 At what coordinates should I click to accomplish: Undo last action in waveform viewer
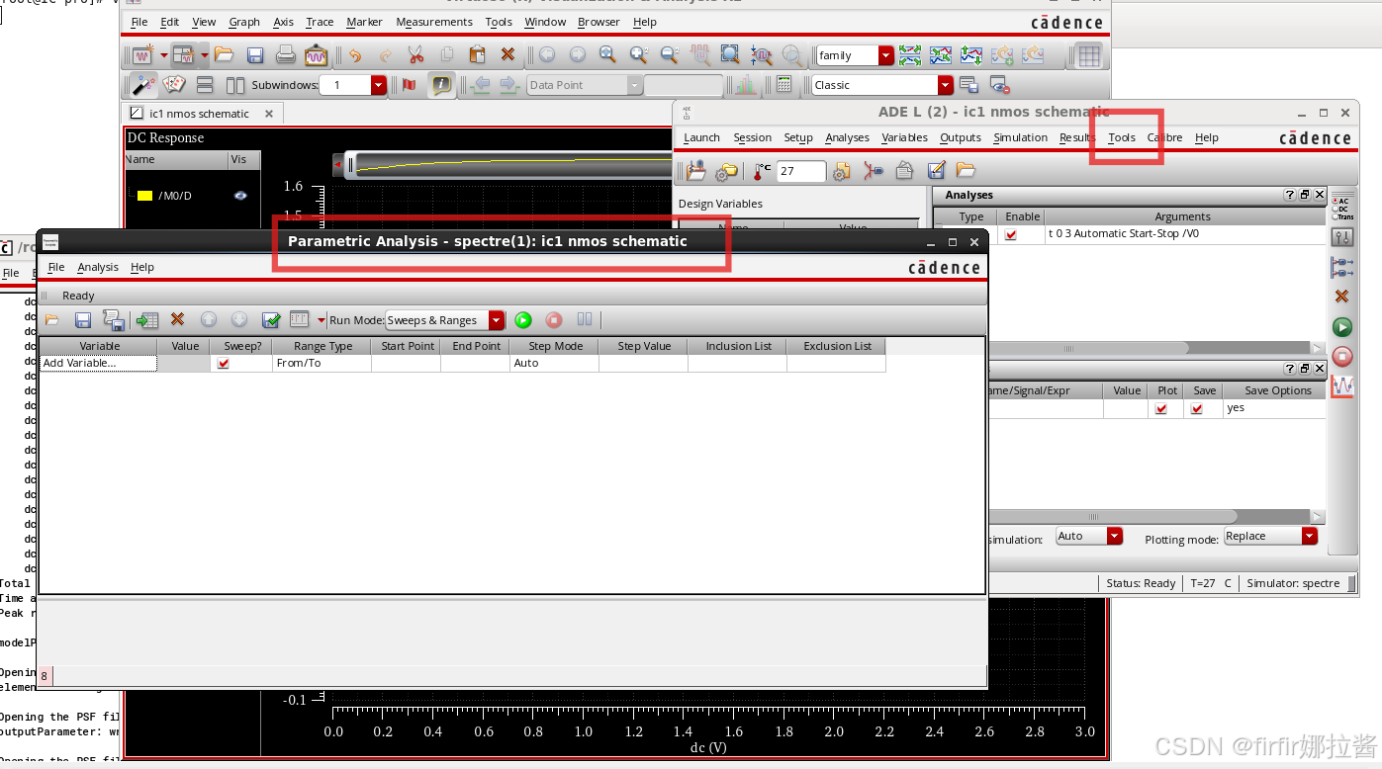pyautogui.click(x=355, y=55)
